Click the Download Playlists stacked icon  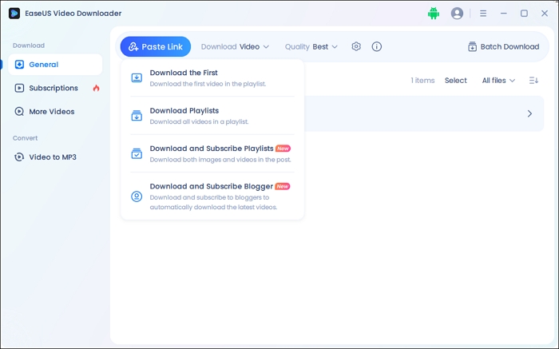point(137,116)
